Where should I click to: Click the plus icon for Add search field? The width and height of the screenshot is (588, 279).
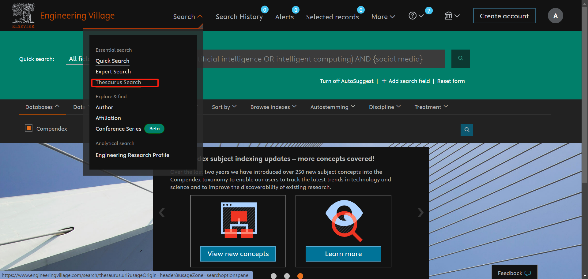coord(384,81)
